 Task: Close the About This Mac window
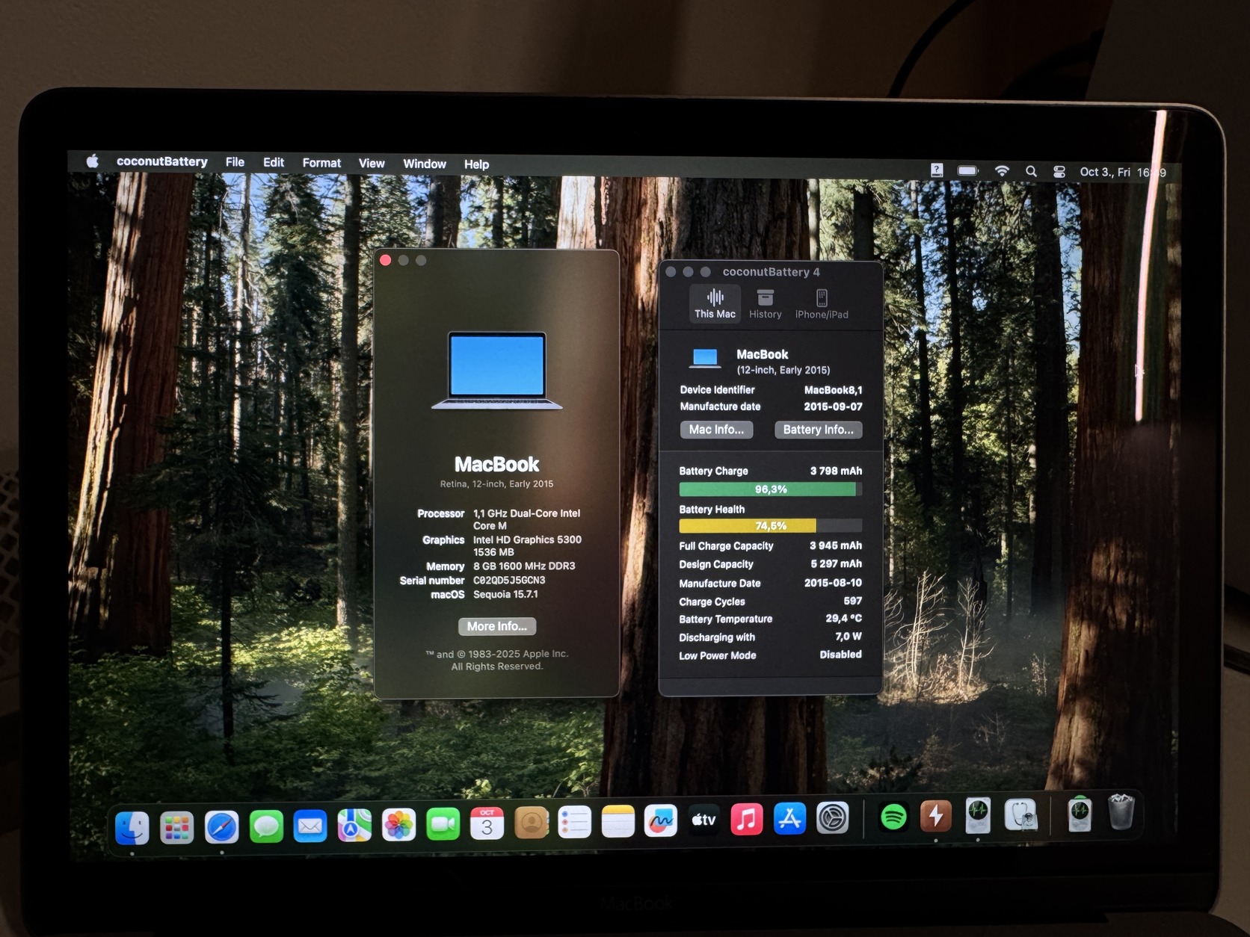386,260
